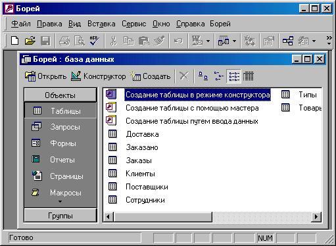Open the Окно menu
The width and height of the screenshot is (336, 246).
pos(161,24)
